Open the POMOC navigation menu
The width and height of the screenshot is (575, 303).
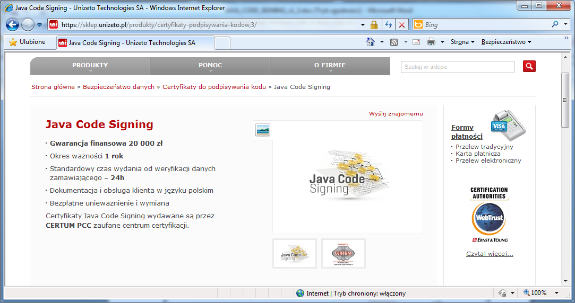pyautogui.click(x=210, y=66)
